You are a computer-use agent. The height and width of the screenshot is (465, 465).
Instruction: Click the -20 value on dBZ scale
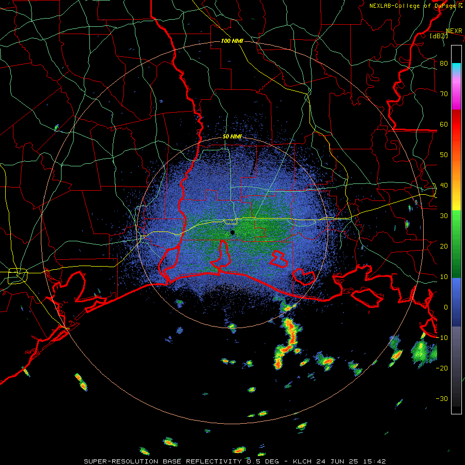click(442, 368)
